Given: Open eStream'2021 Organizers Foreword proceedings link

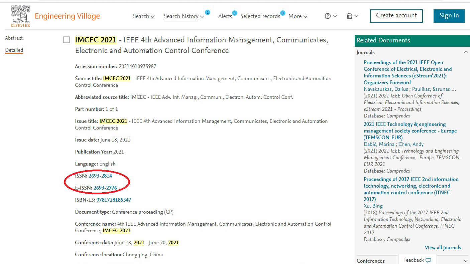Looking at the screenshot, I should point(408,72).
